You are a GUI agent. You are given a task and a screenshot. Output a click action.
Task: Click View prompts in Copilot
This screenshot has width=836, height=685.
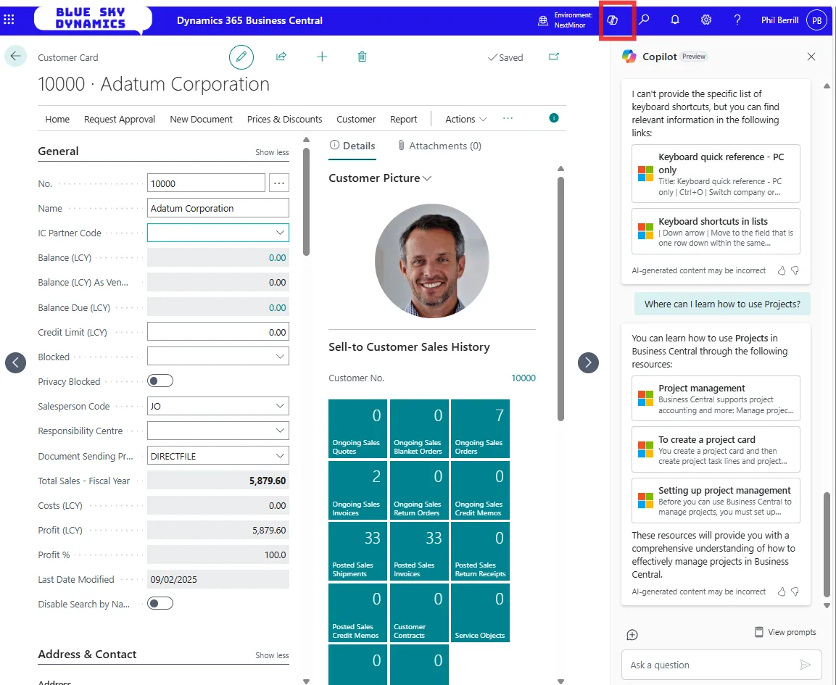coord(785,632)
